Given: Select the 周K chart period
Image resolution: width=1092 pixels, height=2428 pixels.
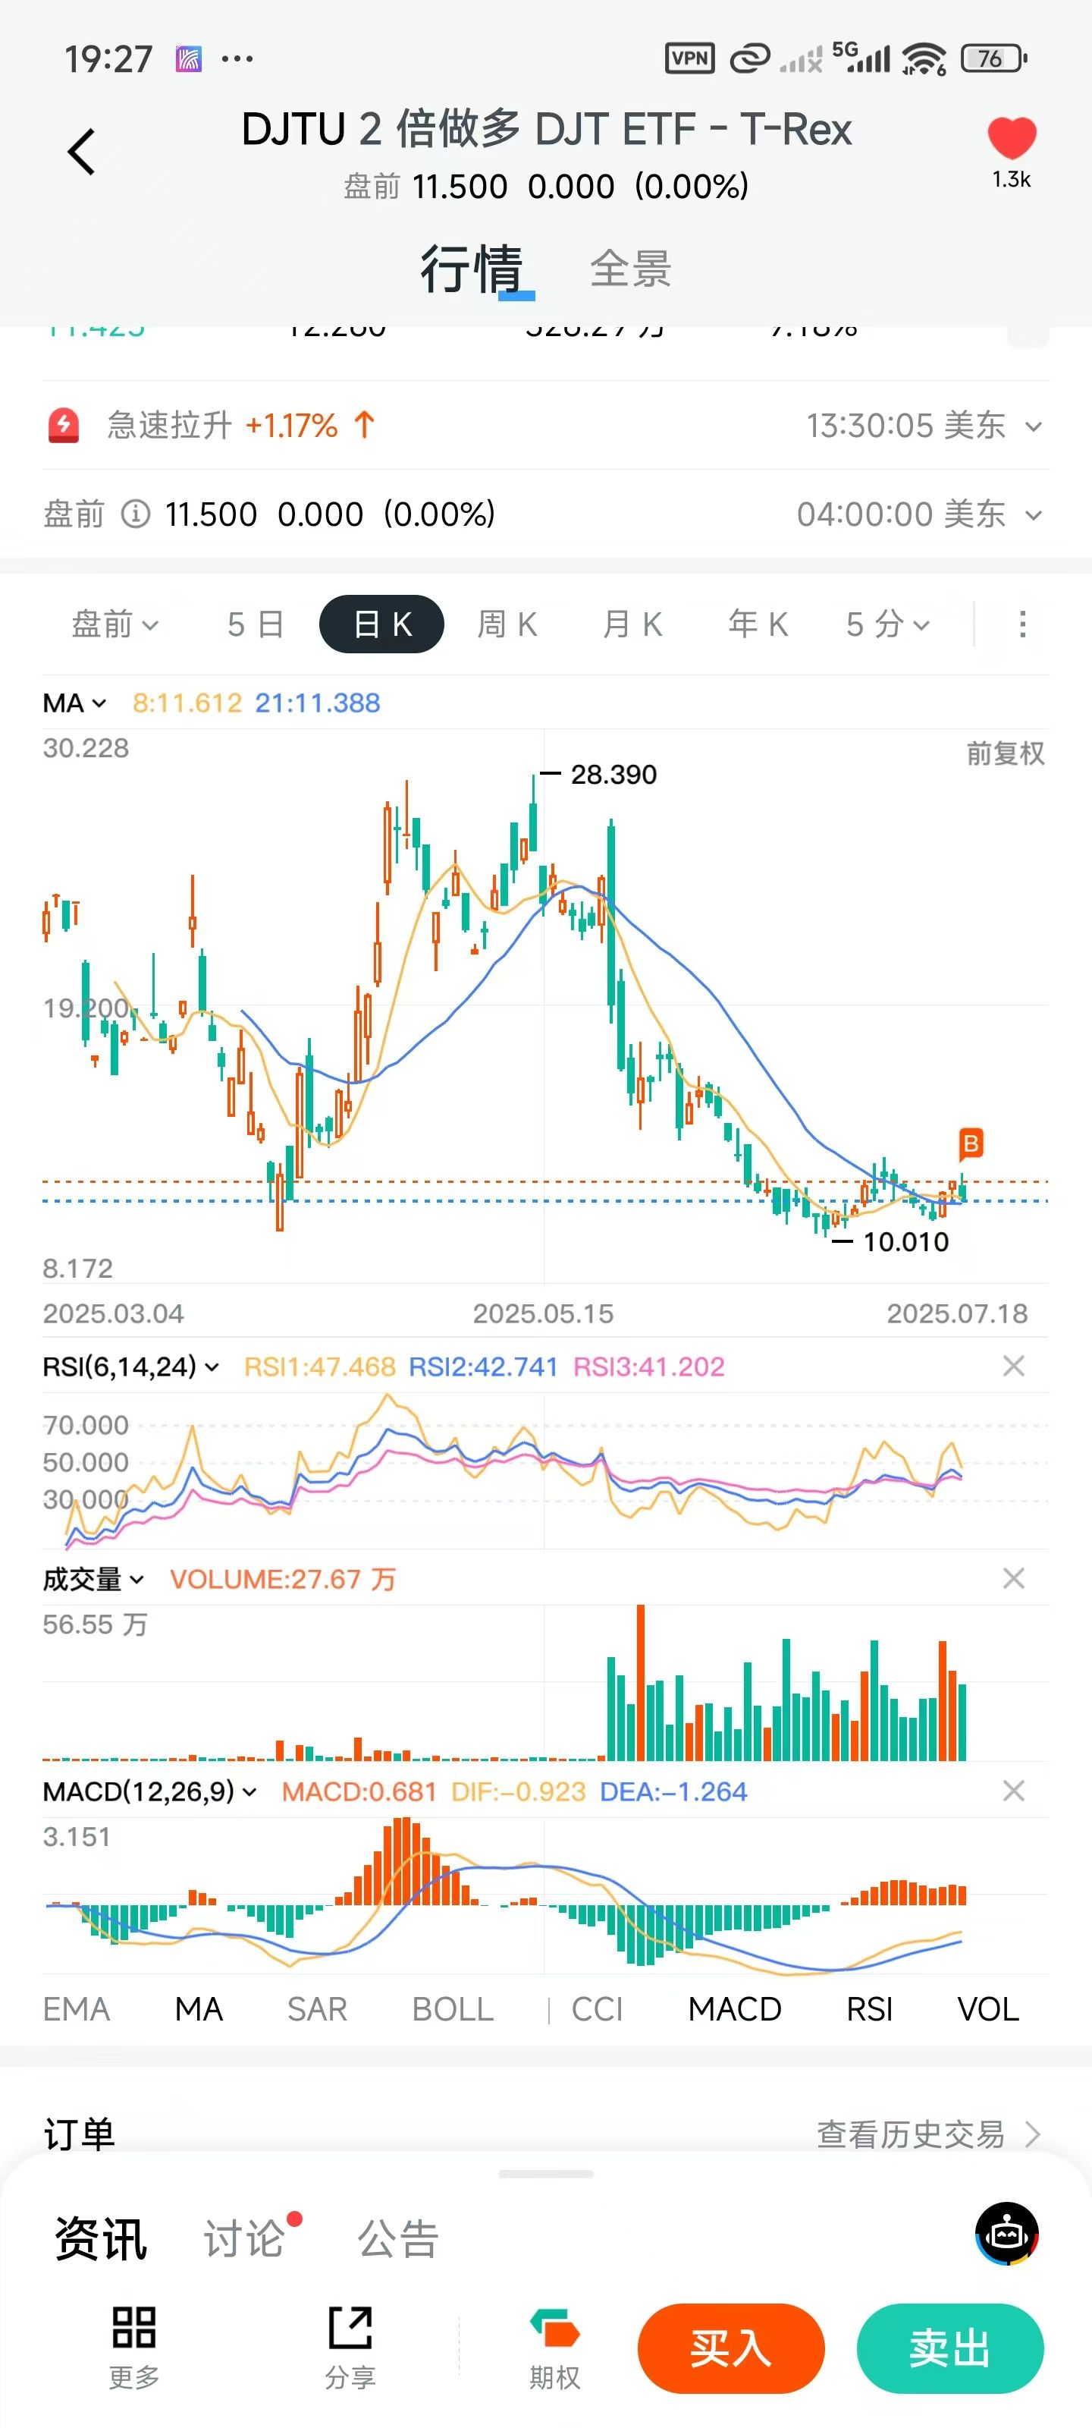Looking at the screenshot, I should 507,624.
